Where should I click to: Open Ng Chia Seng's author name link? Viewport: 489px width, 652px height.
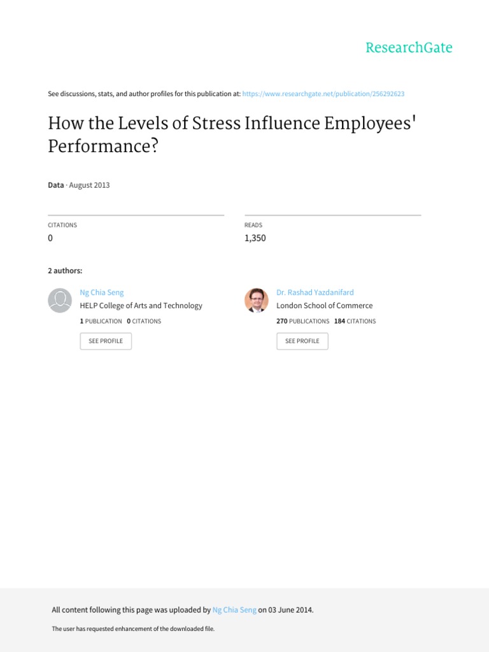click(102, 292)
